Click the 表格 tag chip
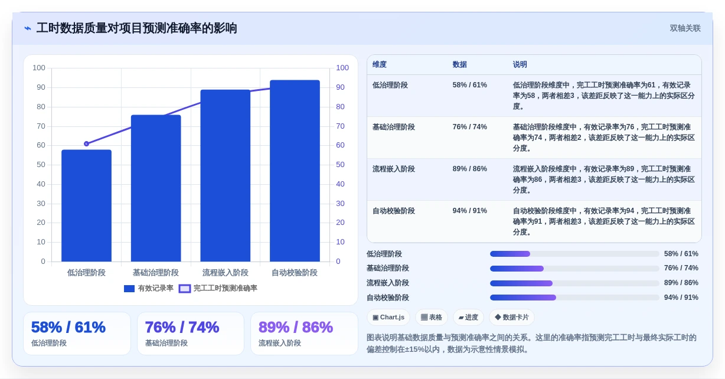 432,318
